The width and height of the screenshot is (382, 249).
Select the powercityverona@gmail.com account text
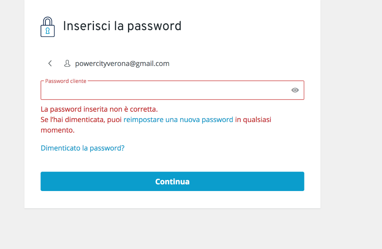(122, 64)
